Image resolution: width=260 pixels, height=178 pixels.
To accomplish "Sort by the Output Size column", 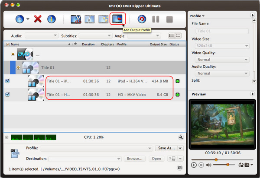I will [158, 44].
